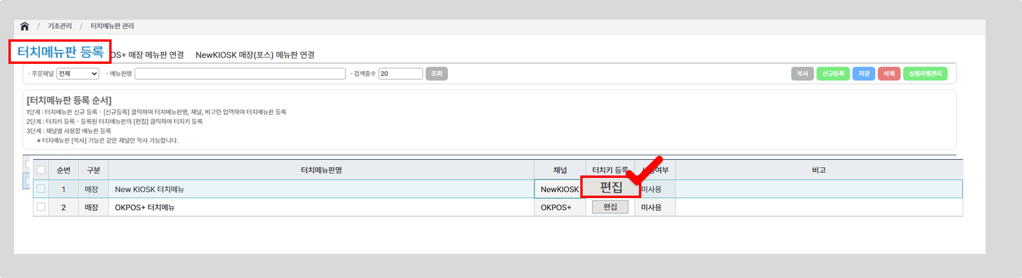
Task: Check the row 1 New KIOSK checkbox
Action: [41, 189]
